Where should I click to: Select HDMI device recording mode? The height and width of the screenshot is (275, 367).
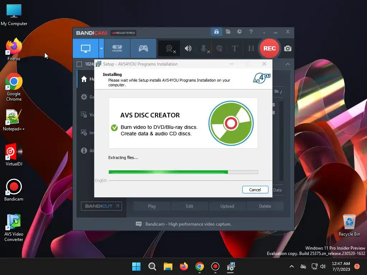117,48
